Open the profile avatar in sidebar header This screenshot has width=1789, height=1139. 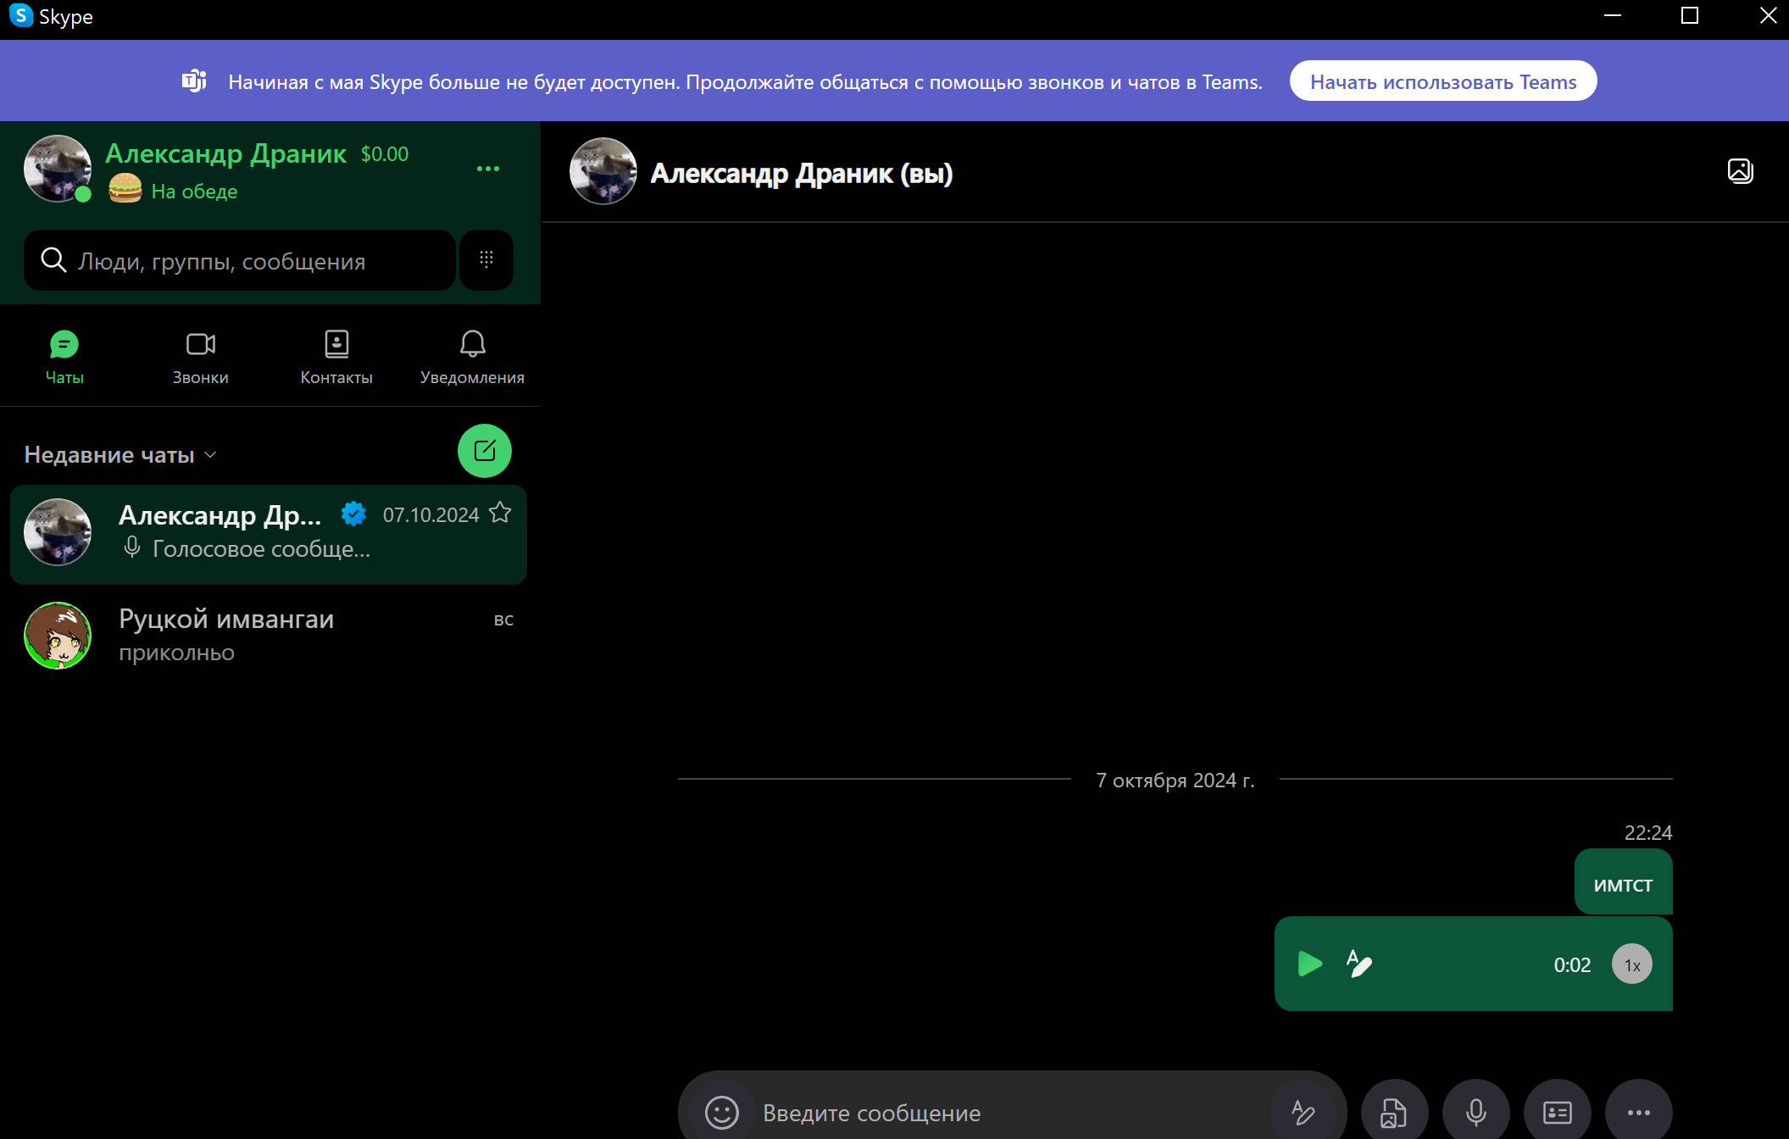coord(58,169)
